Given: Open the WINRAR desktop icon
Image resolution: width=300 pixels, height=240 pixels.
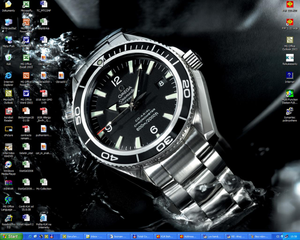Looking at the screenshot, I should coord(8,182).
